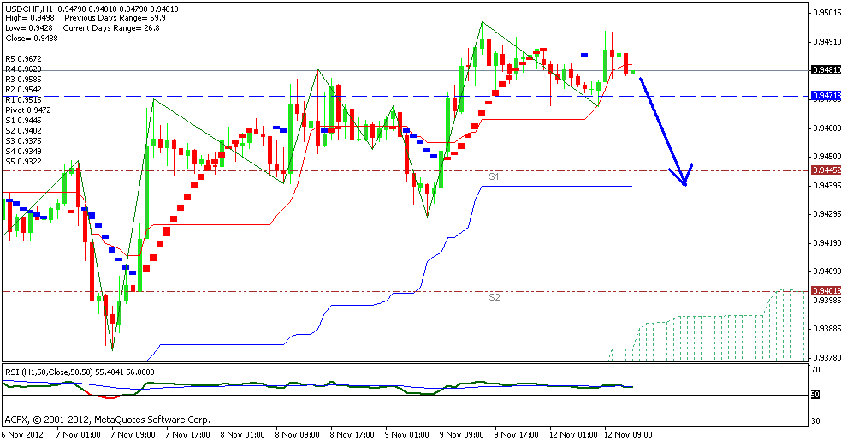This screenshot has width=841, height=441.
Task: Click the 6 Nov 2012 date label
Action: [x=25, y=434]
